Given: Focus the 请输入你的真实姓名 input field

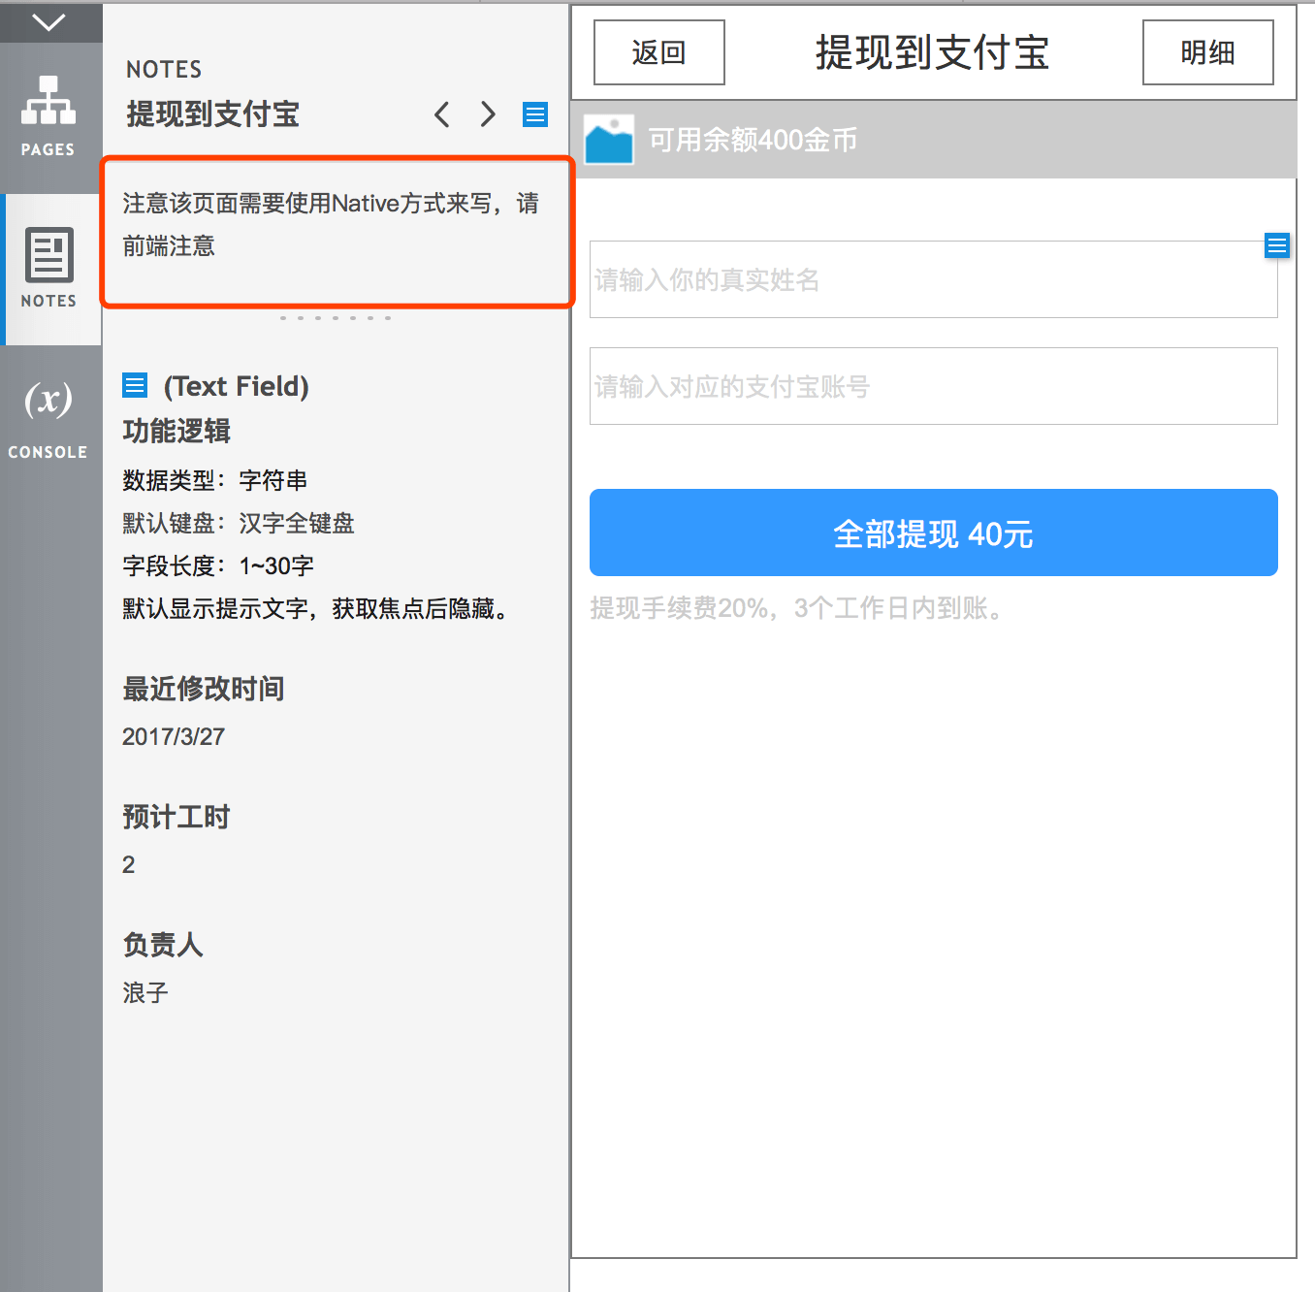Looking at the screenshot, I should coord(934,279).
